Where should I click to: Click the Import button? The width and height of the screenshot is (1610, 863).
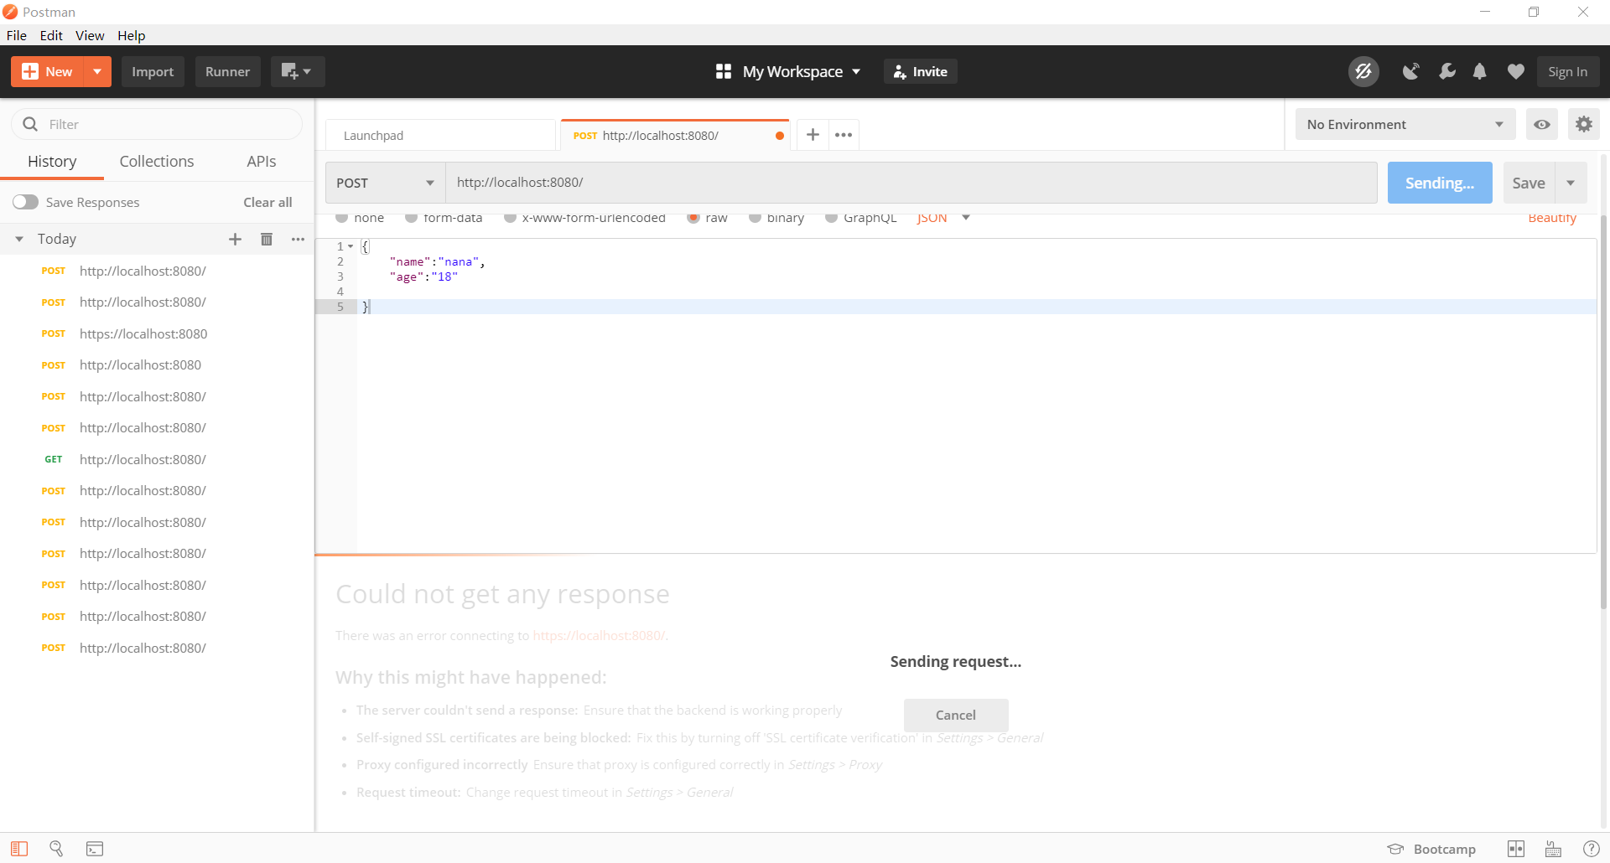[x=153, y=71]
